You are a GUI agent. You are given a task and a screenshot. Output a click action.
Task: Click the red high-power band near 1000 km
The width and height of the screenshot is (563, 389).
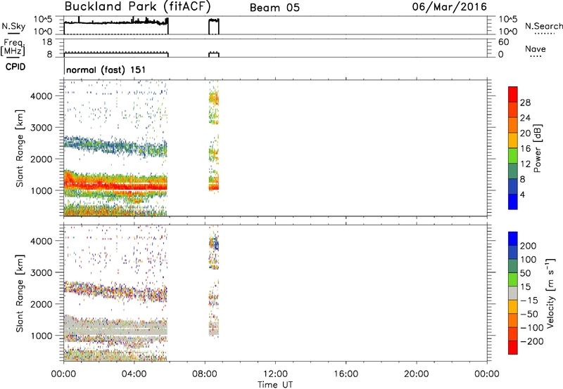point(115,186)
